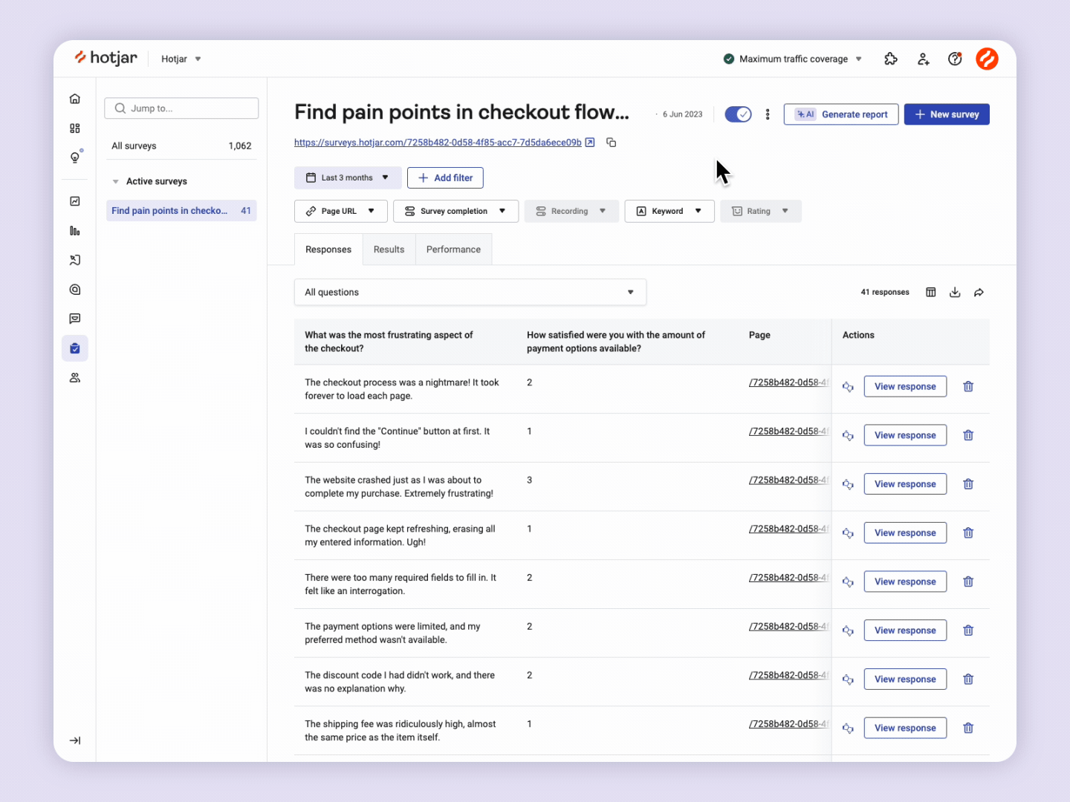Click the Page column header

click(x=759, y=335)
